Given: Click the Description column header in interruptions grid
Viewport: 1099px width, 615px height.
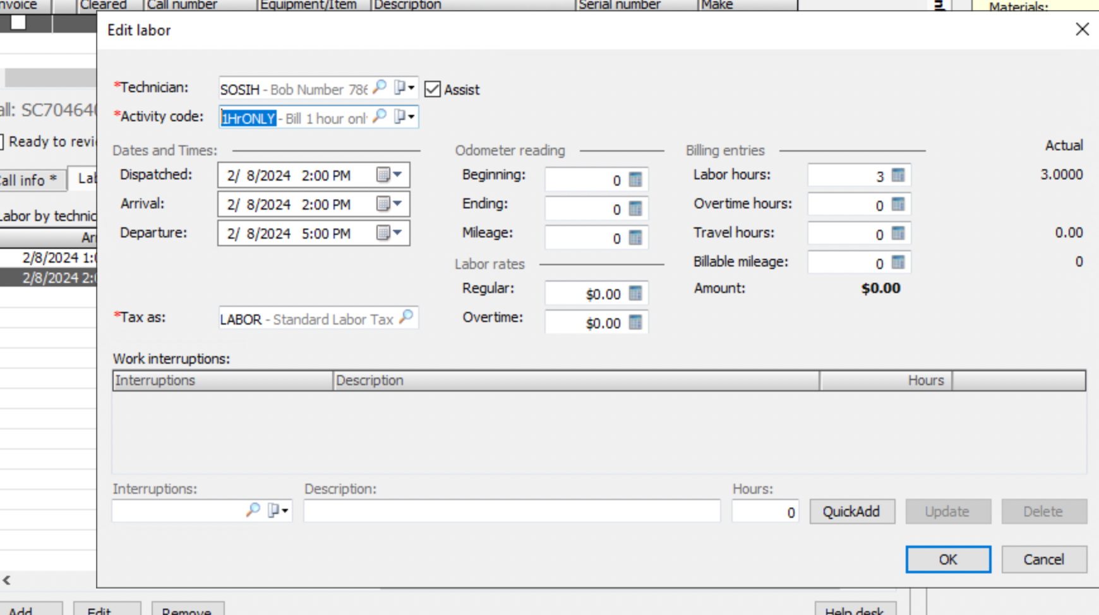Looking at the screenshot, I should [576, 380].
